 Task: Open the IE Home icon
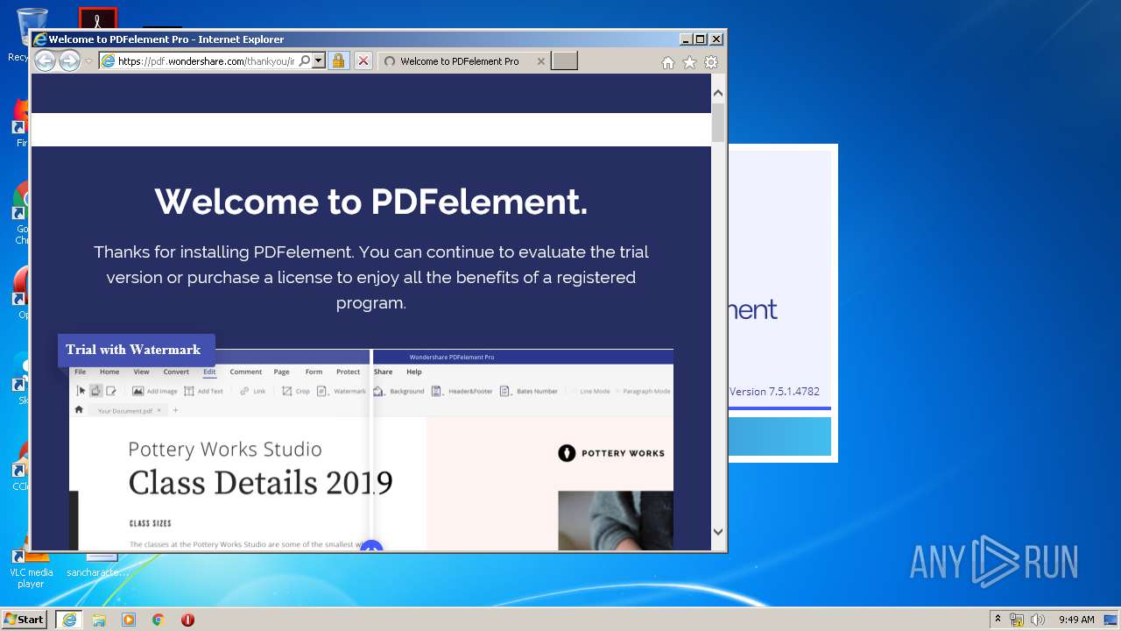(x=668, y=62)
